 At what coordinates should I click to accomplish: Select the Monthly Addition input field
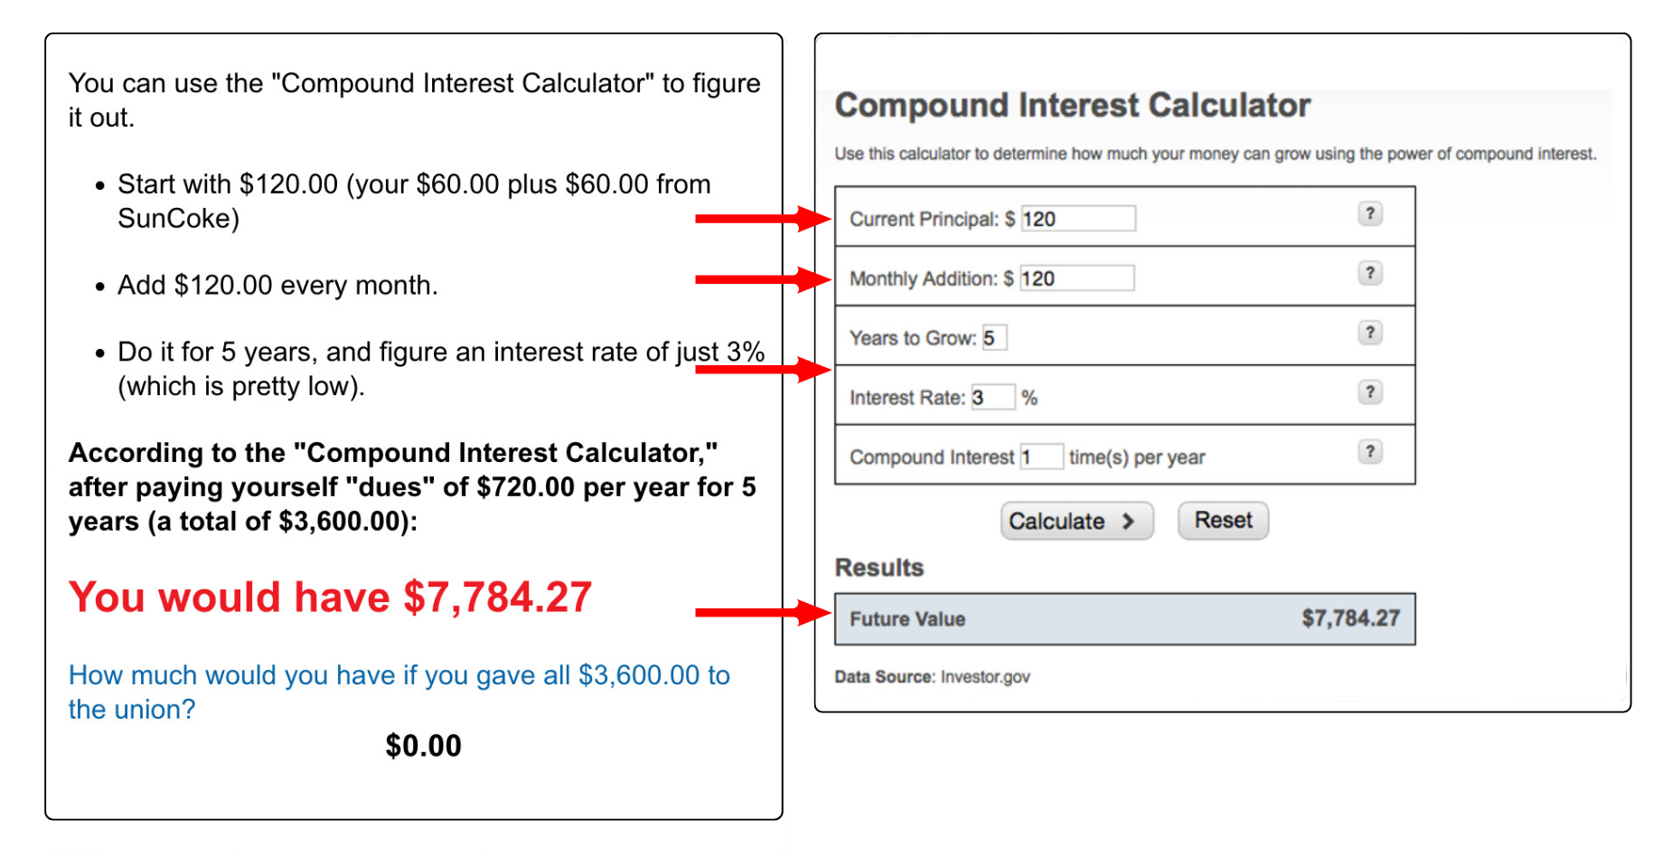pos(1076,278)
